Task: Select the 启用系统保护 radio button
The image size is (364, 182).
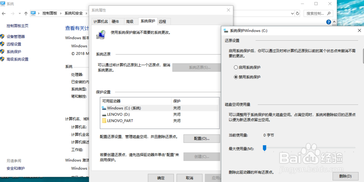Action: [x=236, y=67]
